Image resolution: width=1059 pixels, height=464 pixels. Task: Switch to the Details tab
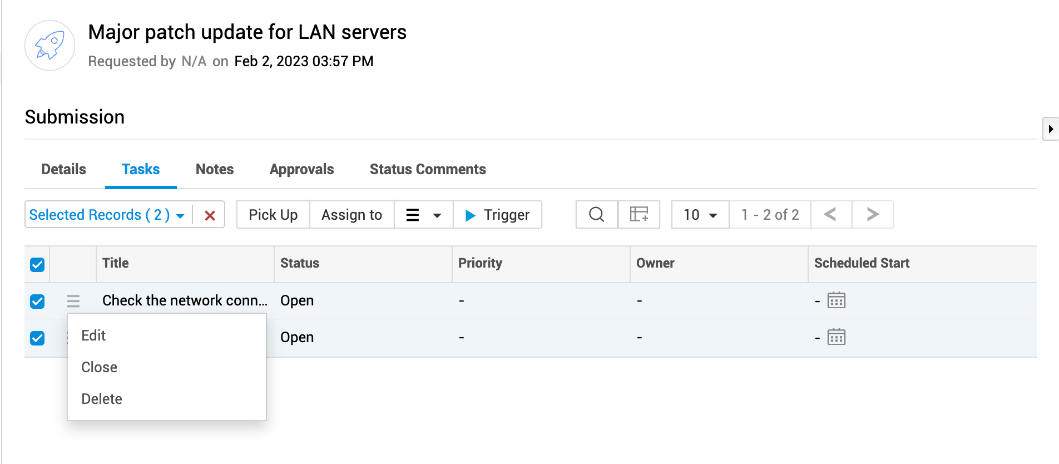pos(64,169)
